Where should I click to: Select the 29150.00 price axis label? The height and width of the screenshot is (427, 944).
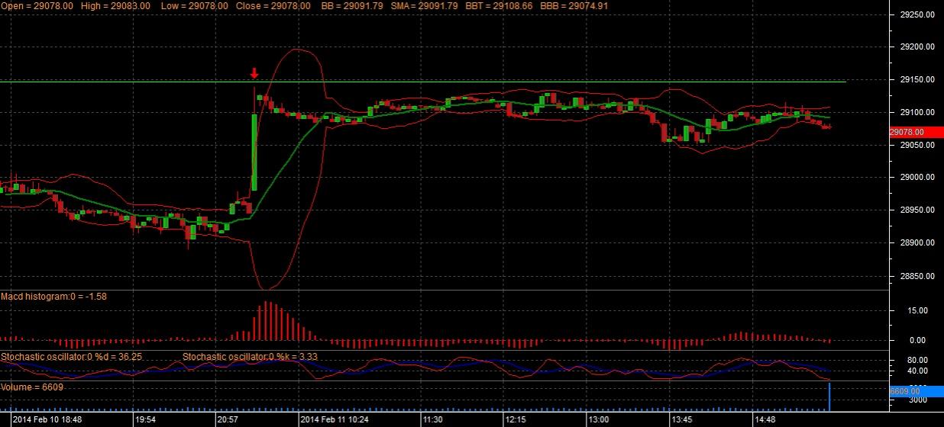[918, 80]
